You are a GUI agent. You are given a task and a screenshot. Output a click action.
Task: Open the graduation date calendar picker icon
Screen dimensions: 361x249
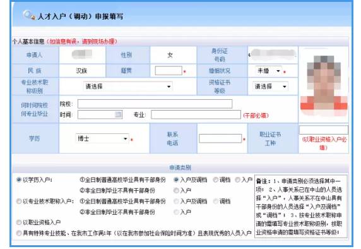point(118,114)
